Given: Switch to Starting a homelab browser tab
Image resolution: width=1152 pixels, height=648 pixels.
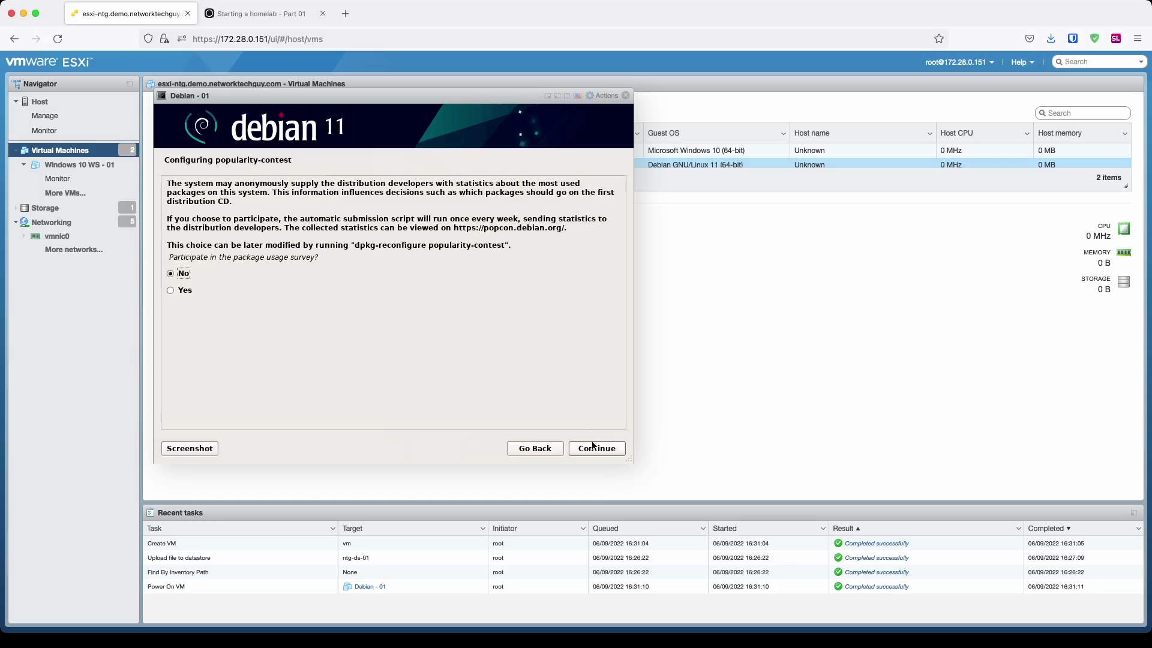Looking at the screenshot, I should 261,14.
